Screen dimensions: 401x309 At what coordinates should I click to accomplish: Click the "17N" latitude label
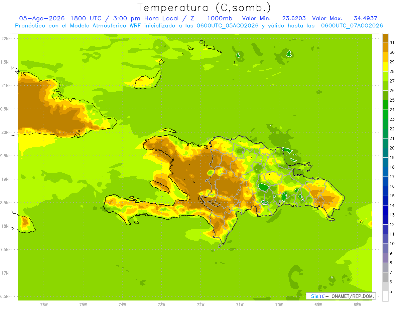click(5, 273)
